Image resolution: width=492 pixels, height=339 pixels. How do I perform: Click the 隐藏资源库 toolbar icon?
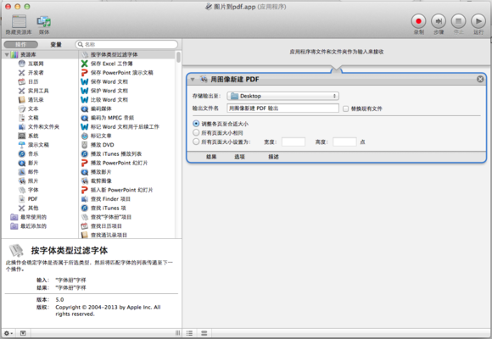[19, 21]
